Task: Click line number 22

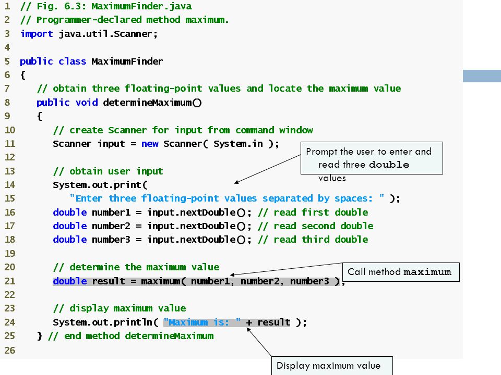Action: (x=10, y=295)
